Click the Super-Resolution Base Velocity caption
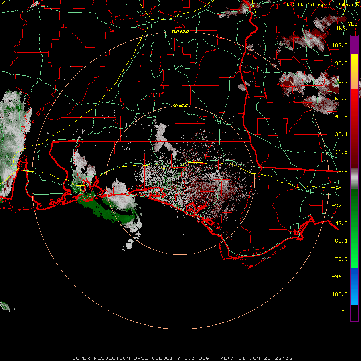Image resolution: width=361 pixels, height=361 pixels. coord(183,358)
